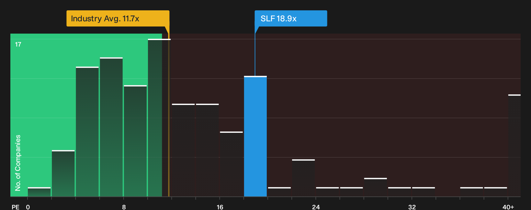Click the x-axis label 16

click(x=220, y=207)
